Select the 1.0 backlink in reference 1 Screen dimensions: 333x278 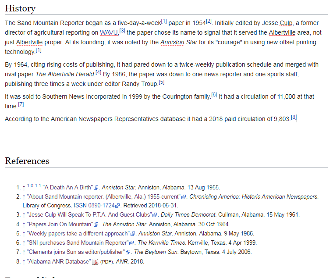(30, 186)
